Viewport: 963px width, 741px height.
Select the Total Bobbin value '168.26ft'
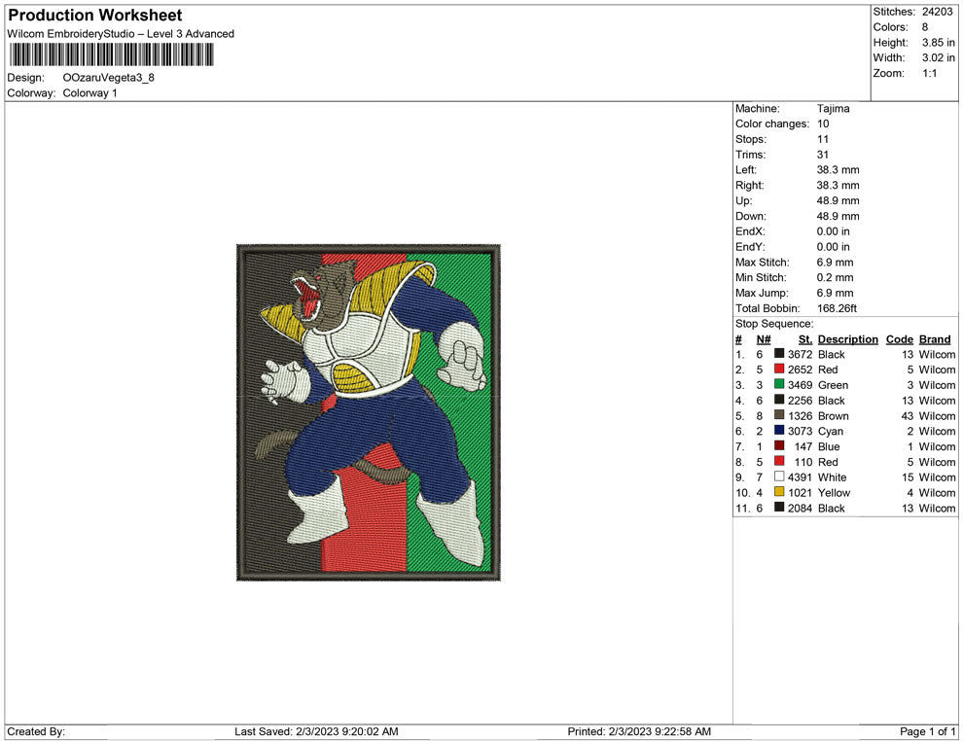pos(837,308)
